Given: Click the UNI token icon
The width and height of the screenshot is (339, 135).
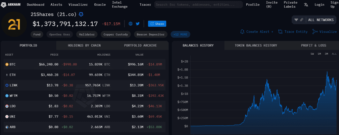Looking at the screenshot, I should click(x=7, y=117).
